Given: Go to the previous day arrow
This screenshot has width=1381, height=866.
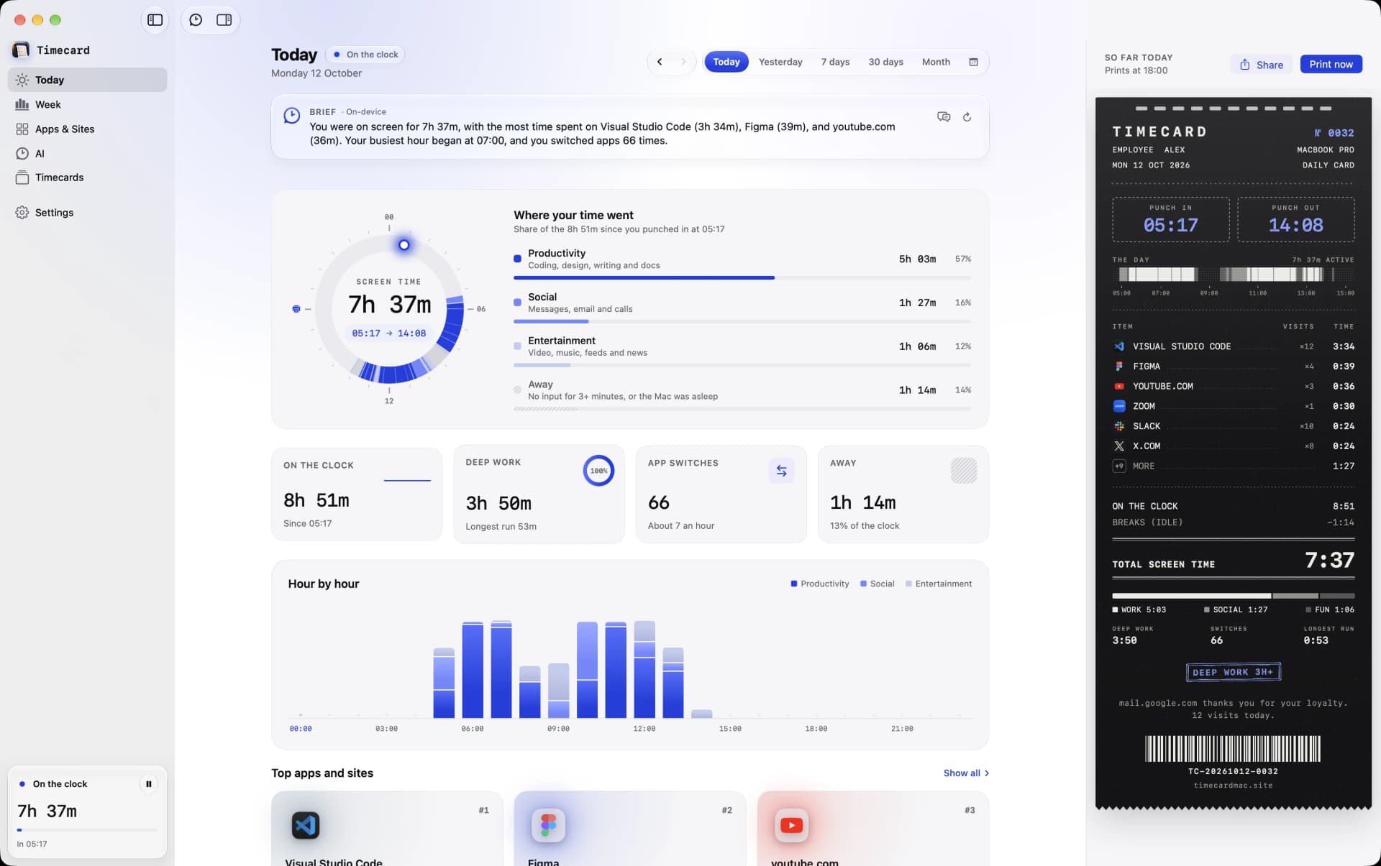Looking at the screenshot, I should click(660, 62).
